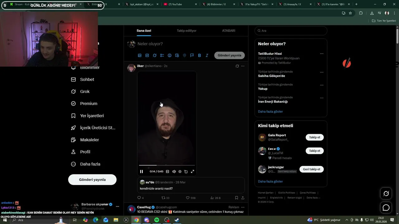
Task: Open options for Yakup trend
Action: (322, 85)
